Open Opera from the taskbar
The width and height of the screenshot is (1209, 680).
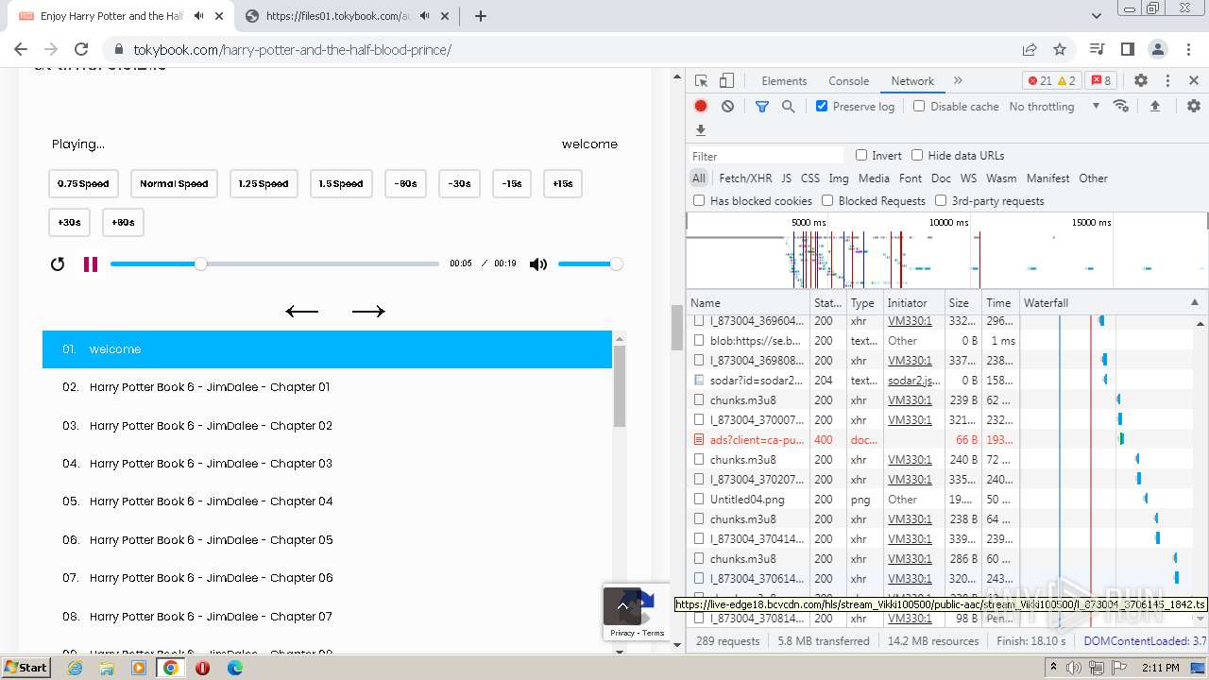(202, 668)
